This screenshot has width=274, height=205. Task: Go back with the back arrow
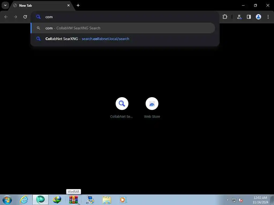(6, 17)
